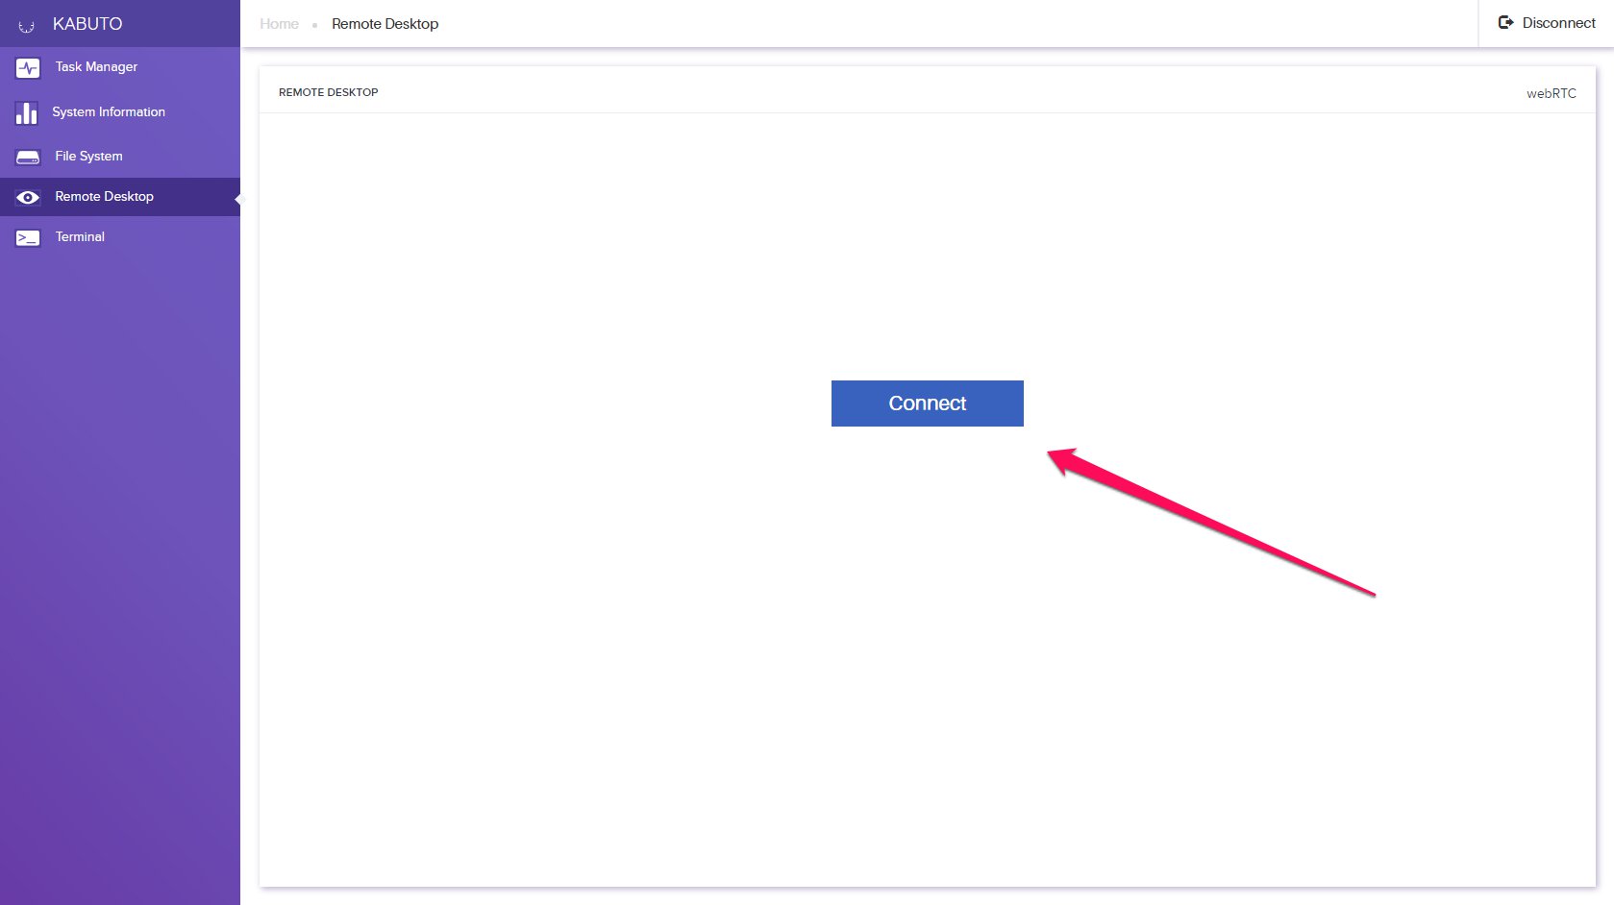Click the Task Manager pulse icon

pos(27,68)
